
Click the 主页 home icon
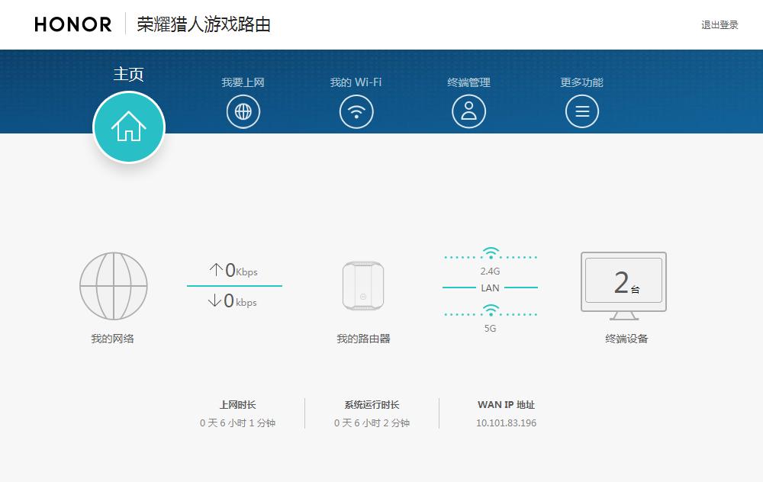[129, 127]
